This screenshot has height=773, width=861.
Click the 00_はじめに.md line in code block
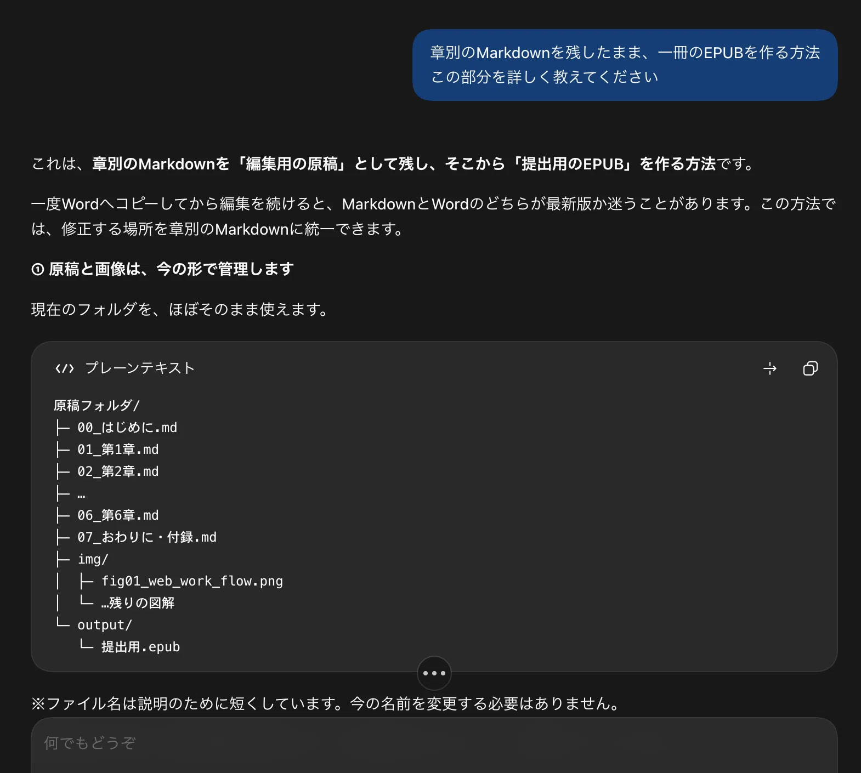click(127, 428)
